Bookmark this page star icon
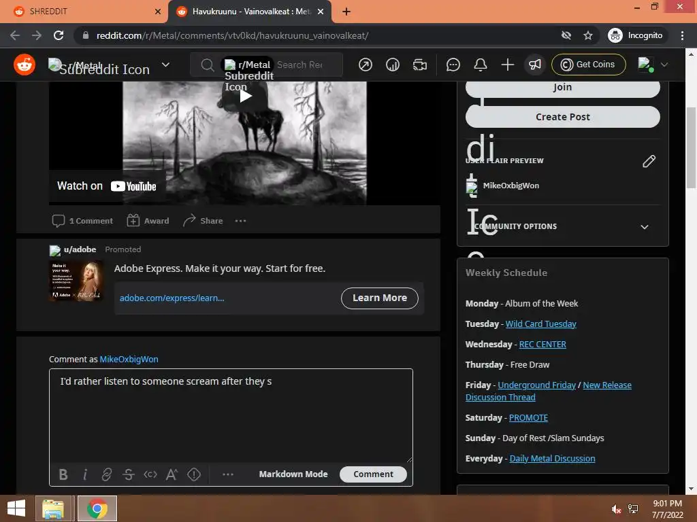This screenshot has height=522, width=697. [x=587, y=35]
